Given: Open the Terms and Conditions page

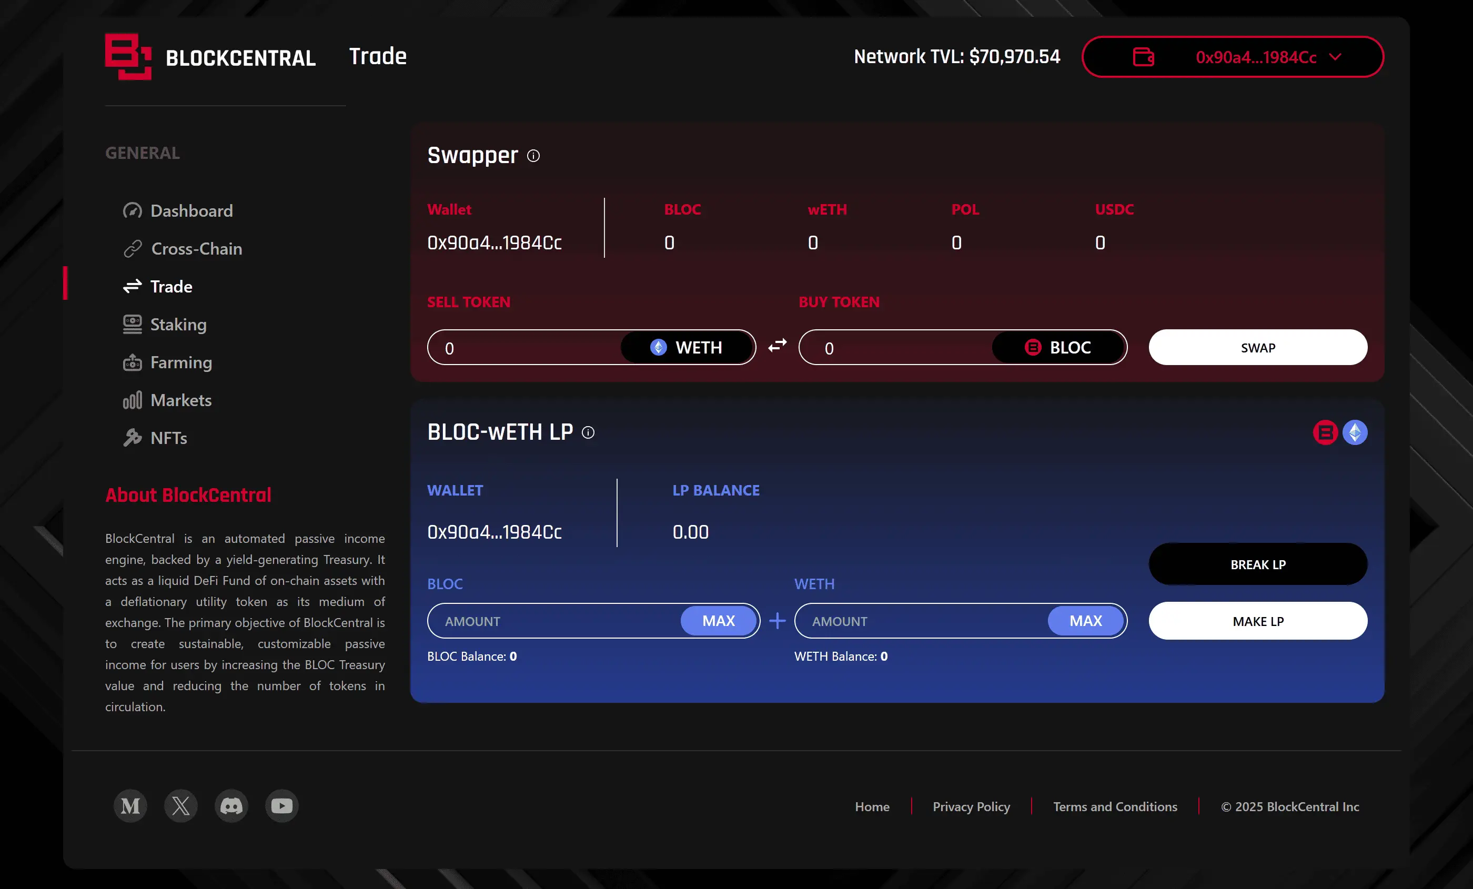Looking at the screenshot, I should coord(1114,806).
